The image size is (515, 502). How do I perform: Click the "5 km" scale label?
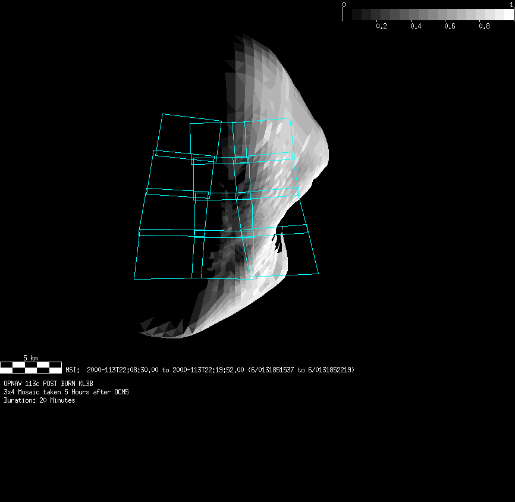point(30,358)
